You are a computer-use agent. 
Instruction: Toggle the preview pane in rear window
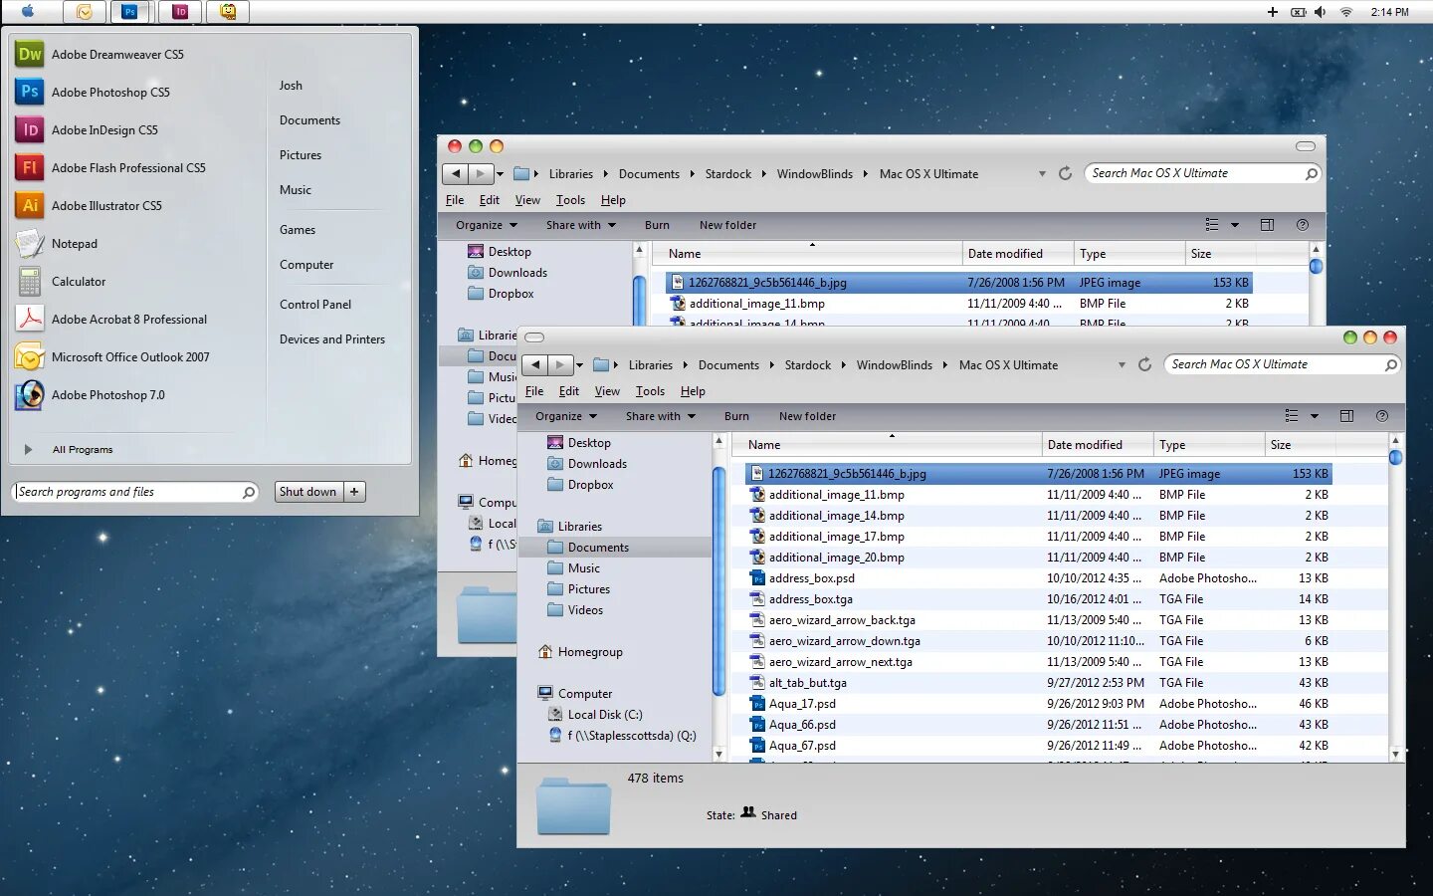1267,225
